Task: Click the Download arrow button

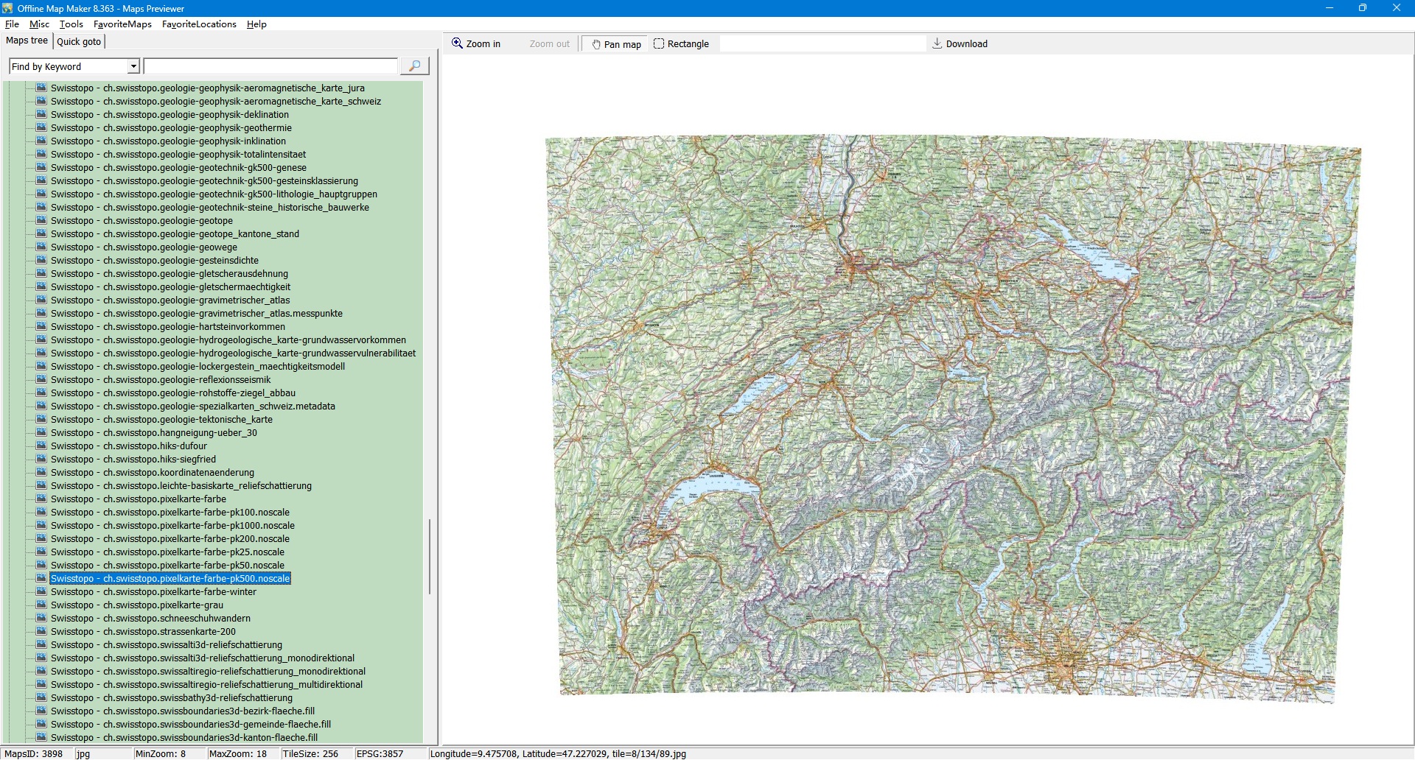Action: click(960, 44)
